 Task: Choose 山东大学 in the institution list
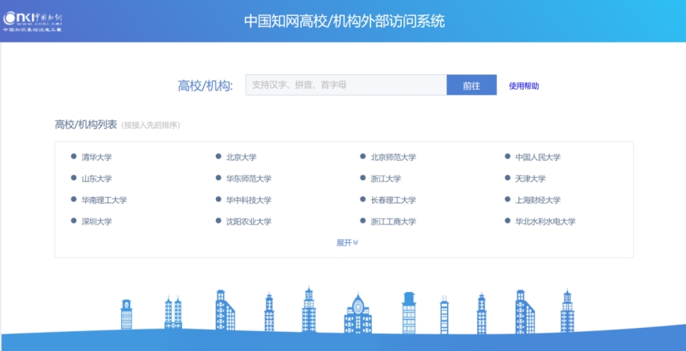96,179
